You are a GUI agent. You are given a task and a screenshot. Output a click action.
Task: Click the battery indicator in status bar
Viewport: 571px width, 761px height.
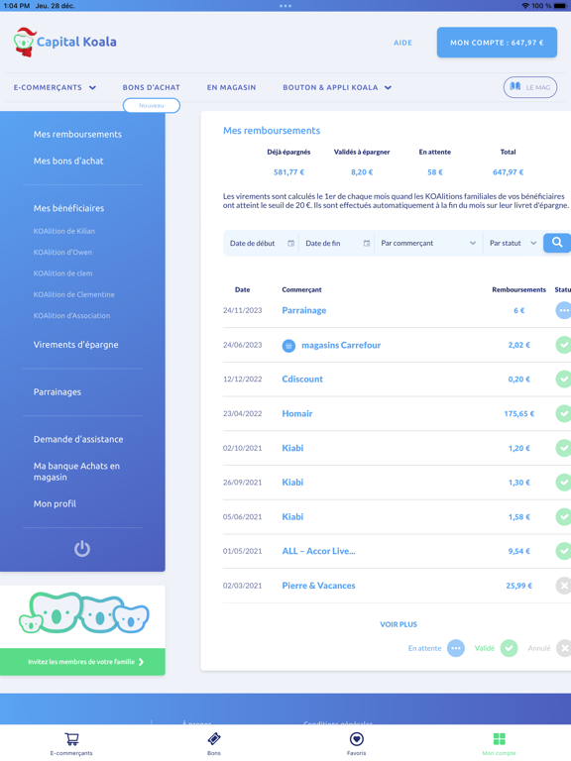pos(559,6)
